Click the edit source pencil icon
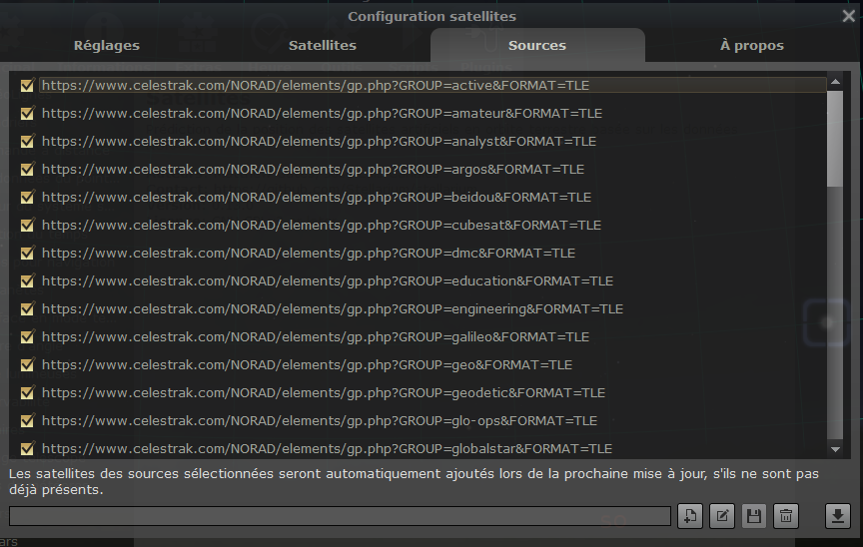863x547 pixels. click(721, 516)
